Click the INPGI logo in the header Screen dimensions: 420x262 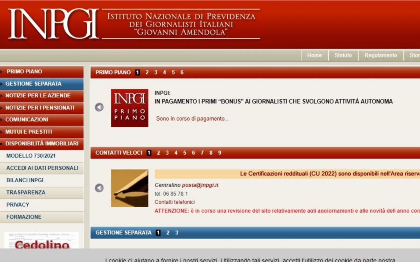54,24
